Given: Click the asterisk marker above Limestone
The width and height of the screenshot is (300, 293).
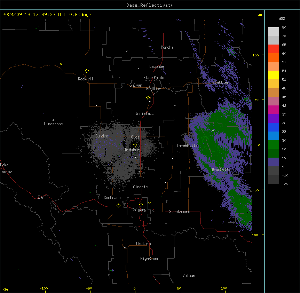Looking at the screenshot, I should click(53, 120).
